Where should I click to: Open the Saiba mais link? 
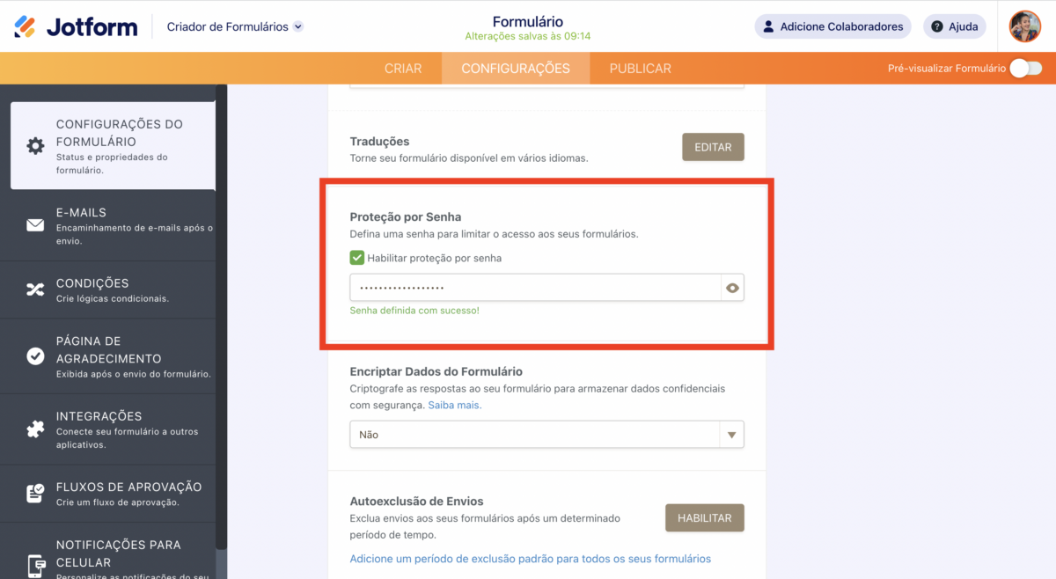click(455, 405)
